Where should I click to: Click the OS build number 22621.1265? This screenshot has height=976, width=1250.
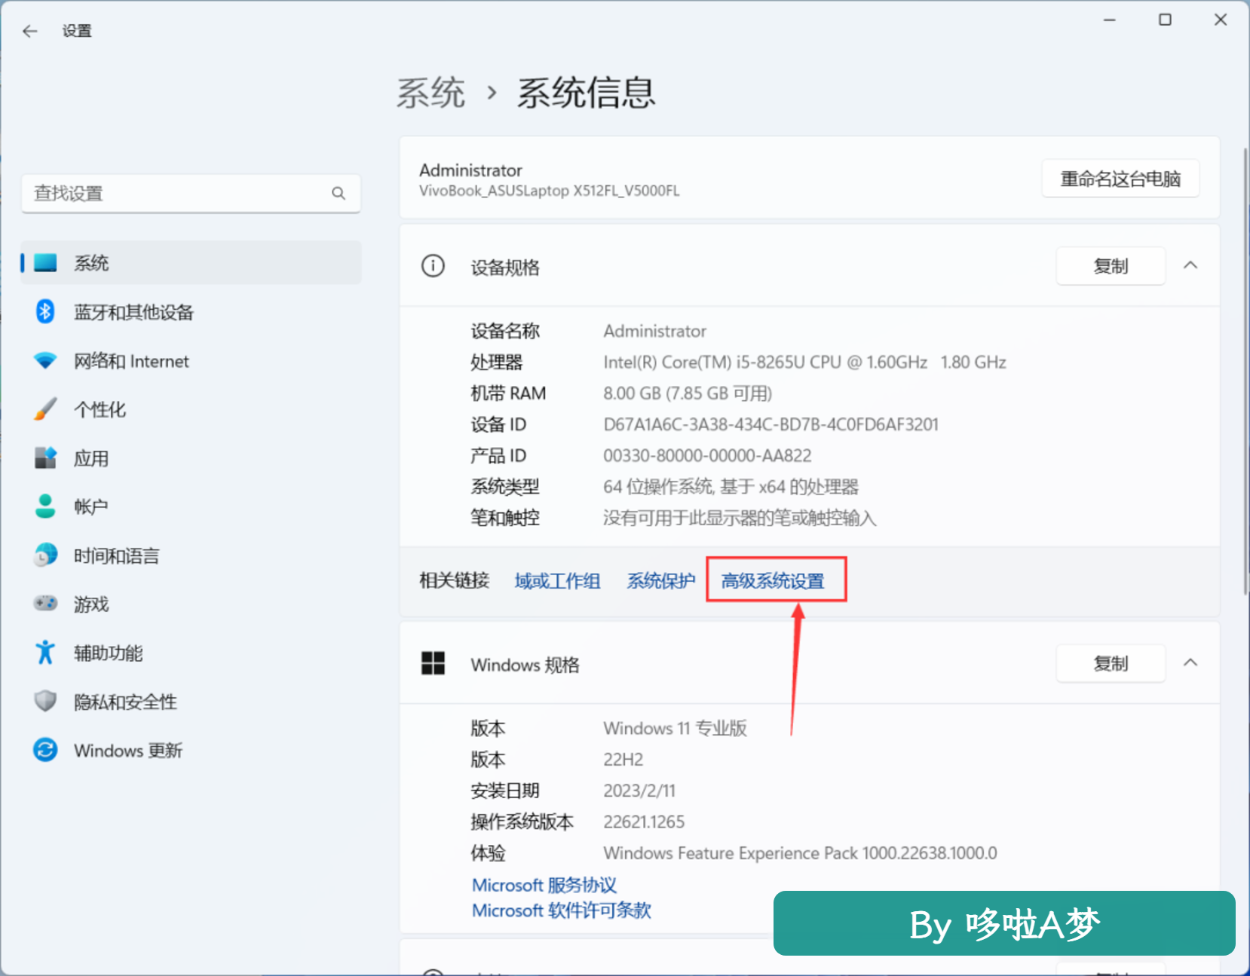(x=644, y=821)
